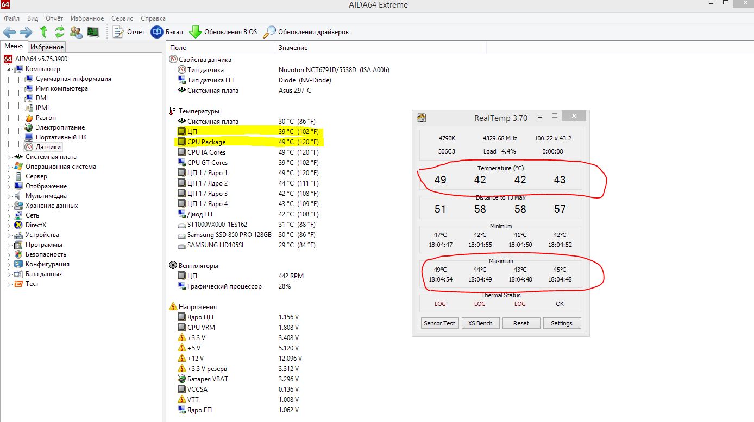Open Обновления драйверов from the toolbar
This screenshot has width=754, height=422.
[x=306, y=32]
